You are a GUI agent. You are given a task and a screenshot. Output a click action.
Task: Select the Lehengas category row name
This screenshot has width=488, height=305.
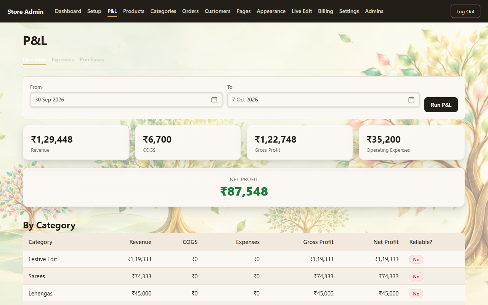click(40, 294)
